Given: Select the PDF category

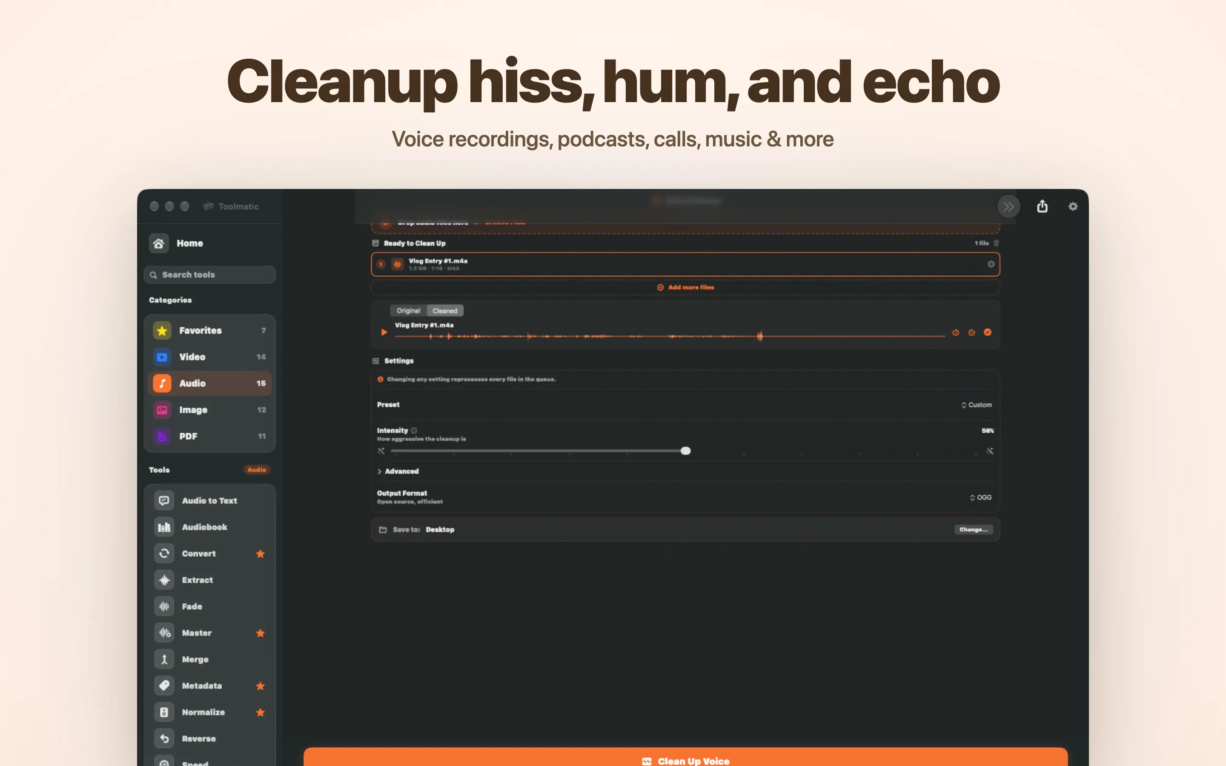Looking at the screenshot, I should [x=209, y=436].
